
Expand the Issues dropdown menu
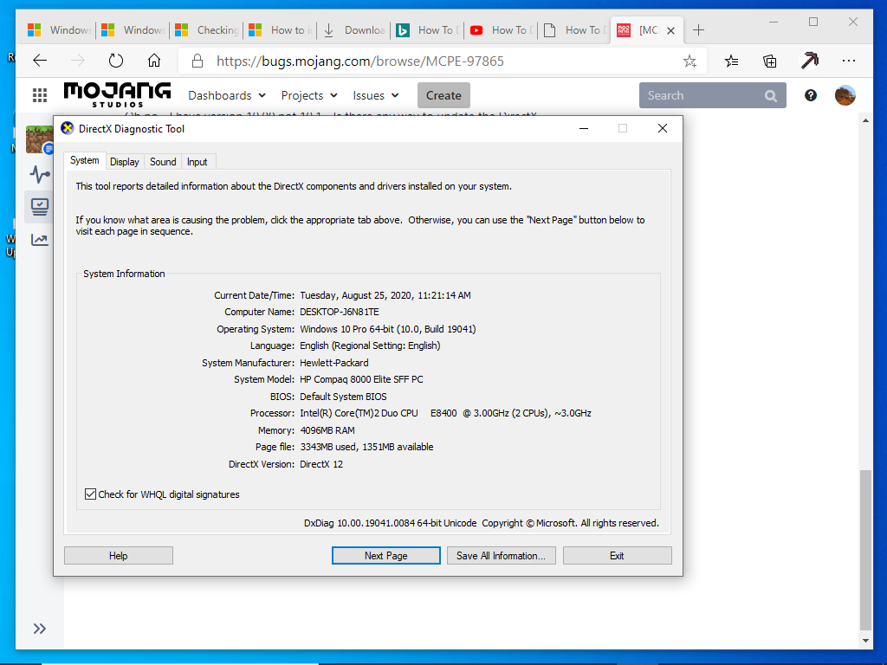[376, 95]
